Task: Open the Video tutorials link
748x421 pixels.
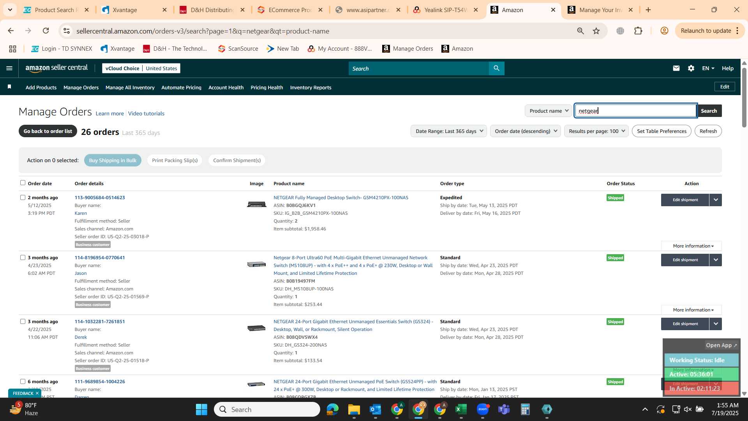Action: [146, 113]
